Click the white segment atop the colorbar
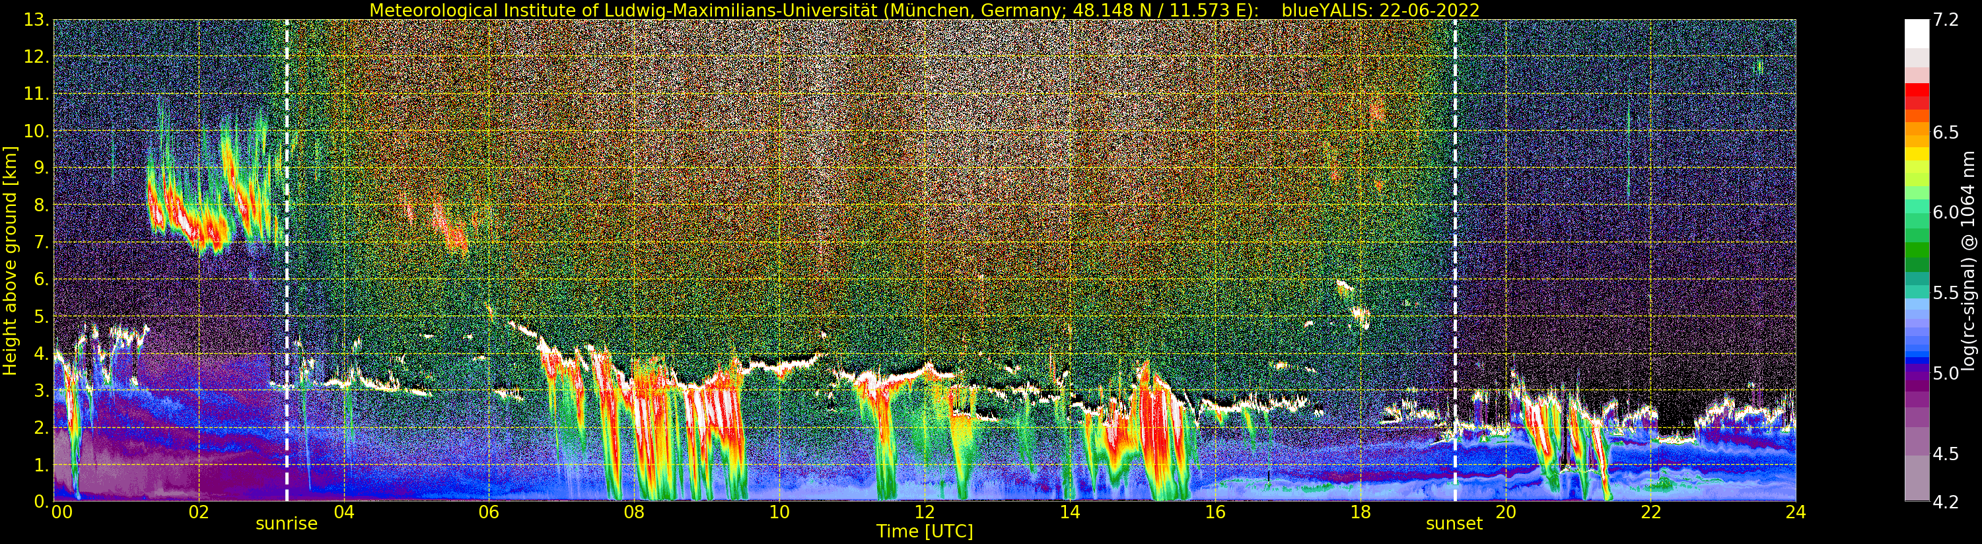1982x544 pixels. click(x=1917, y=34)
